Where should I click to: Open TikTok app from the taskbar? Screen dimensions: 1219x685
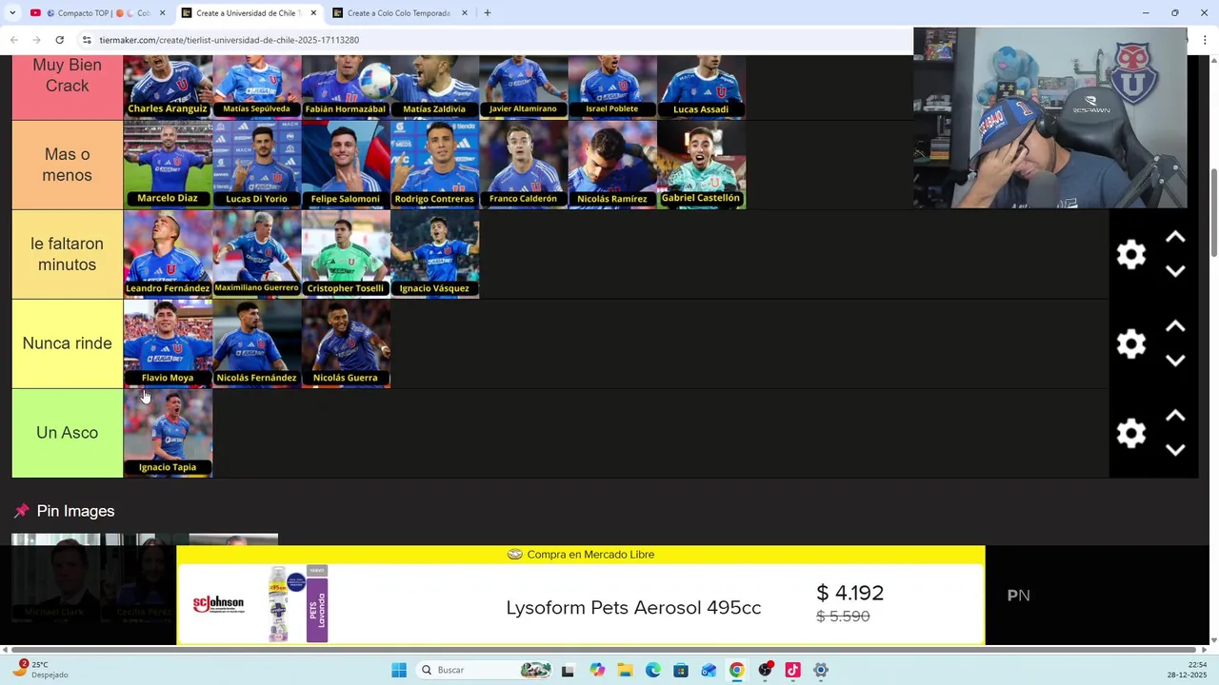click(792, 670)
